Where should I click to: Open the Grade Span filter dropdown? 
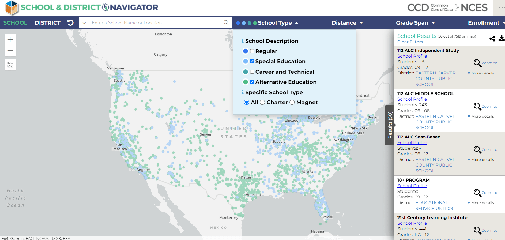pos(416,23)
